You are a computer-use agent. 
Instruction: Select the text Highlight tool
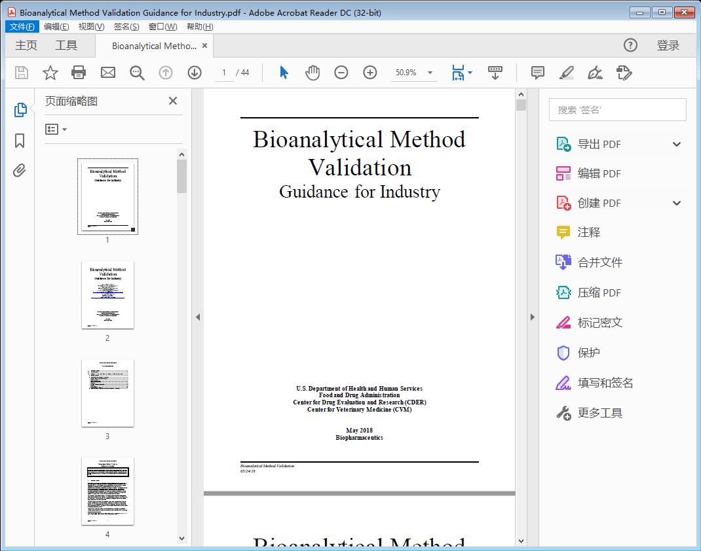point(565,73)
